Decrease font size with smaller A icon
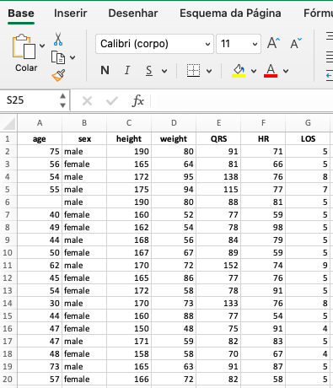 pos(296,43)
